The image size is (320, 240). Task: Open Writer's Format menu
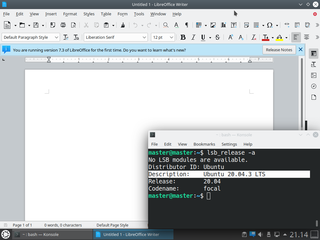pos(70,14)
